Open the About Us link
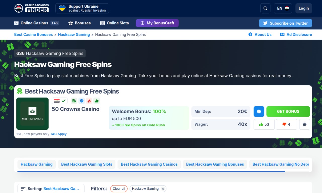 click(260, 34)
